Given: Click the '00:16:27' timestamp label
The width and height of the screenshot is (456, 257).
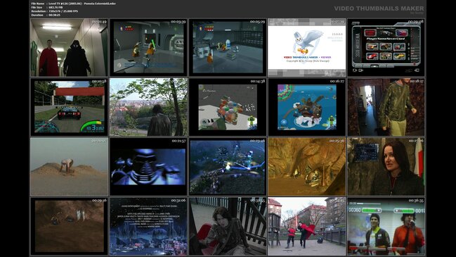Looking at the screenshot, I should (x=337, y=81).
